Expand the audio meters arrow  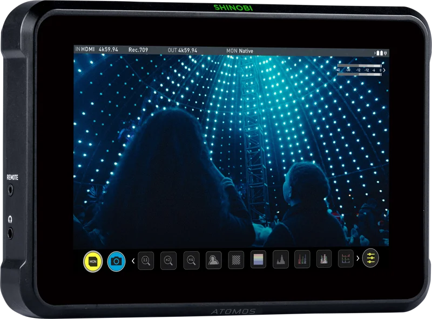384,70
